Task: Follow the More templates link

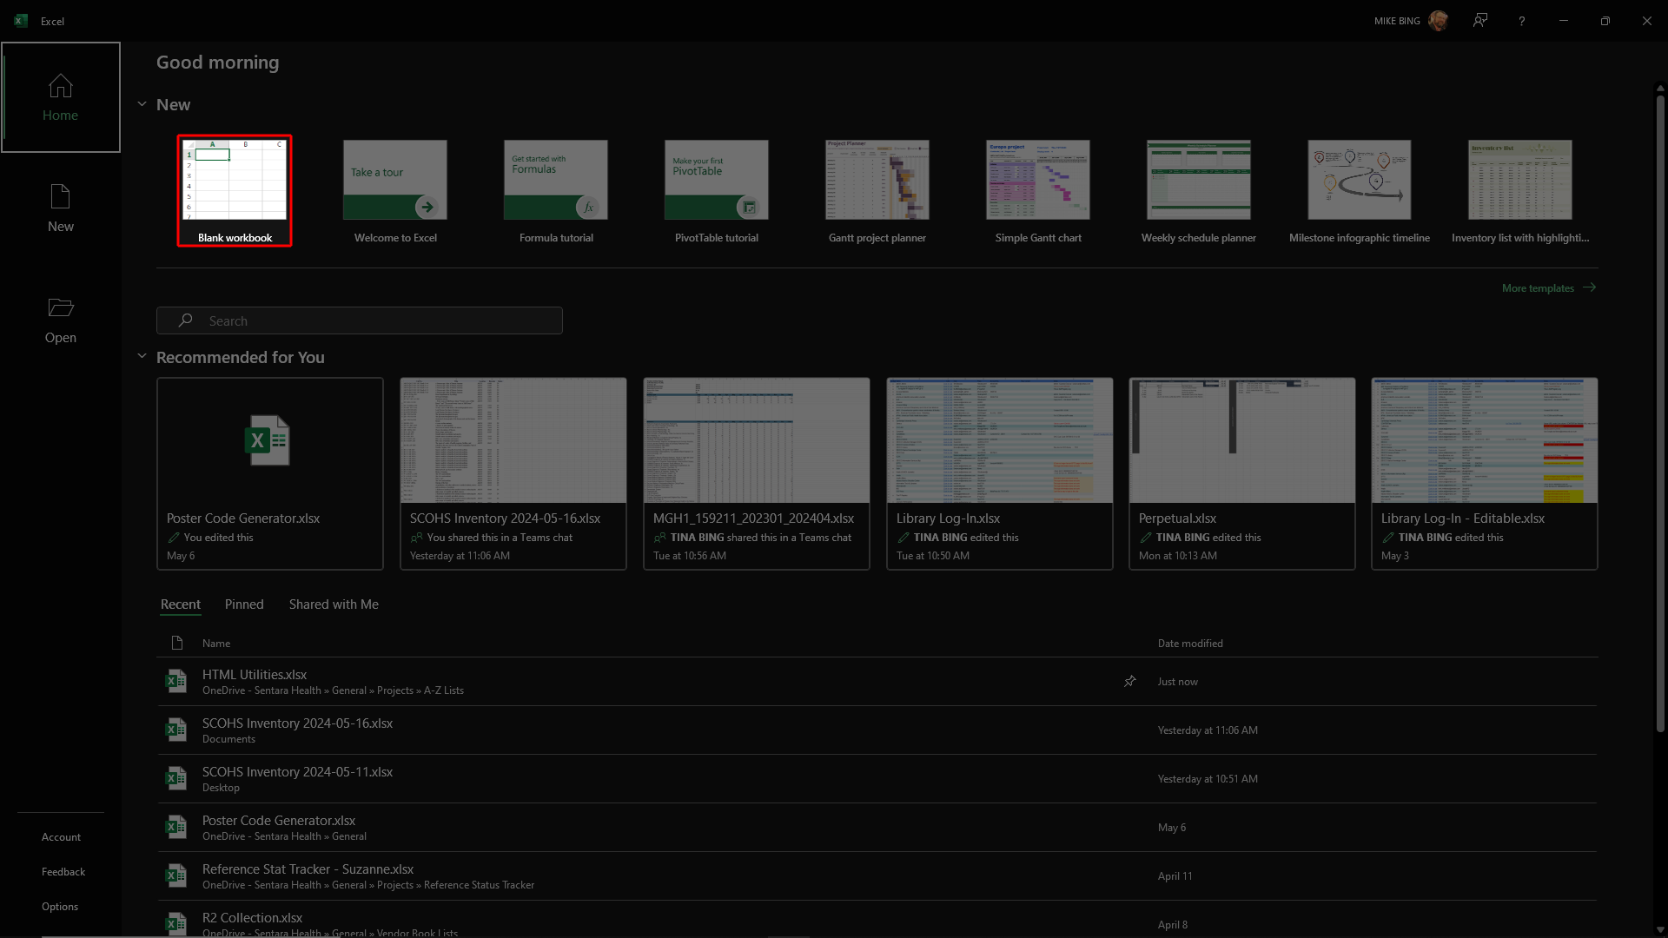Action: pos(1548,287)
